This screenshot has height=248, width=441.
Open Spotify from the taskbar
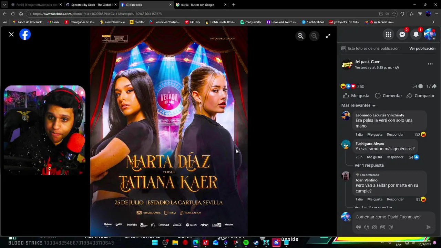246,242
